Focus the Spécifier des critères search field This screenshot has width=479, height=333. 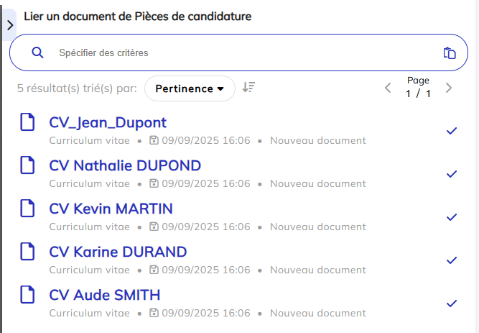238,53
